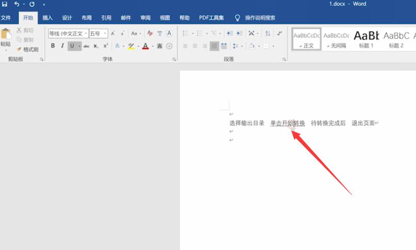416x250 pixels.
Task: Apply the 标题 1 (Heading 1) style
Action: click(x=367, y=39)
